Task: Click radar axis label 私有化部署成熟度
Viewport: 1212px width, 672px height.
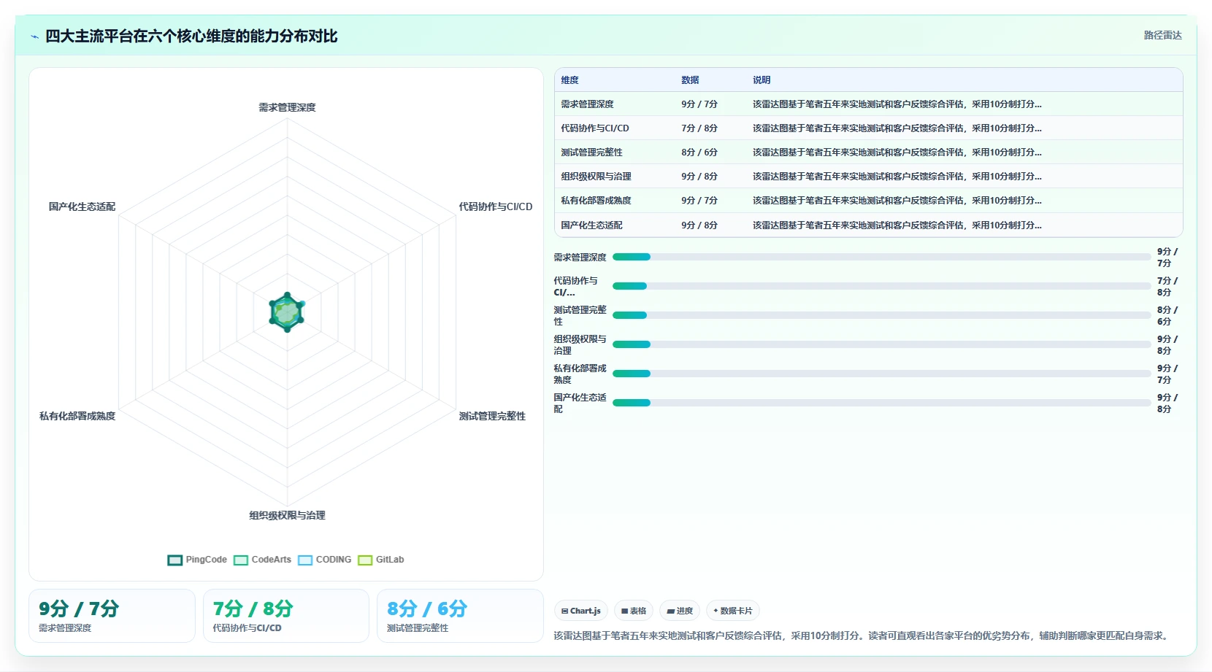Action: 77,416
